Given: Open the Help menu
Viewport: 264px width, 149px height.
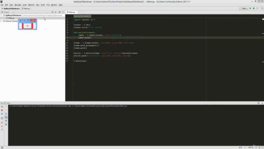Looking at the screenshot, I should 61,5.
